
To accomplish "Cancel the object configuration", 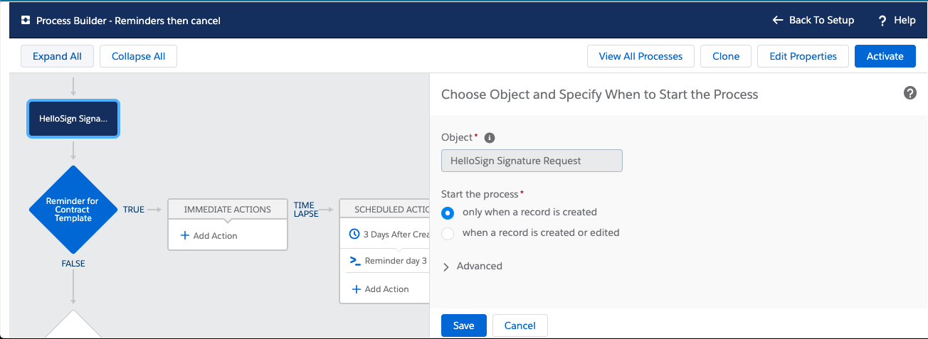I will point(520,325).
